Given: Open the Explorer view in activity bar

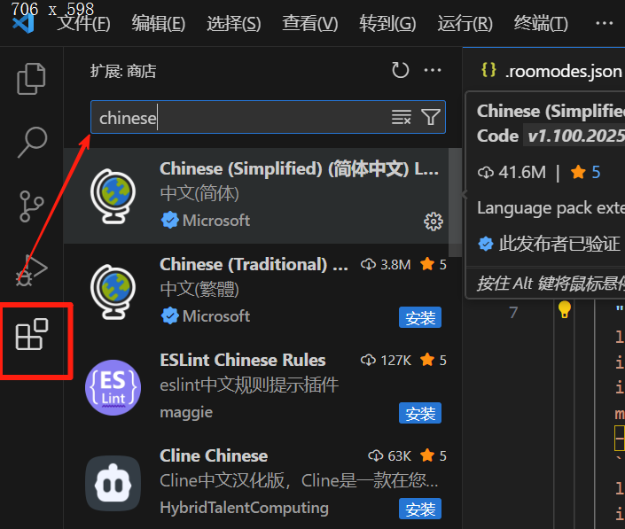Looking at the screenshot, I should 31,79.
